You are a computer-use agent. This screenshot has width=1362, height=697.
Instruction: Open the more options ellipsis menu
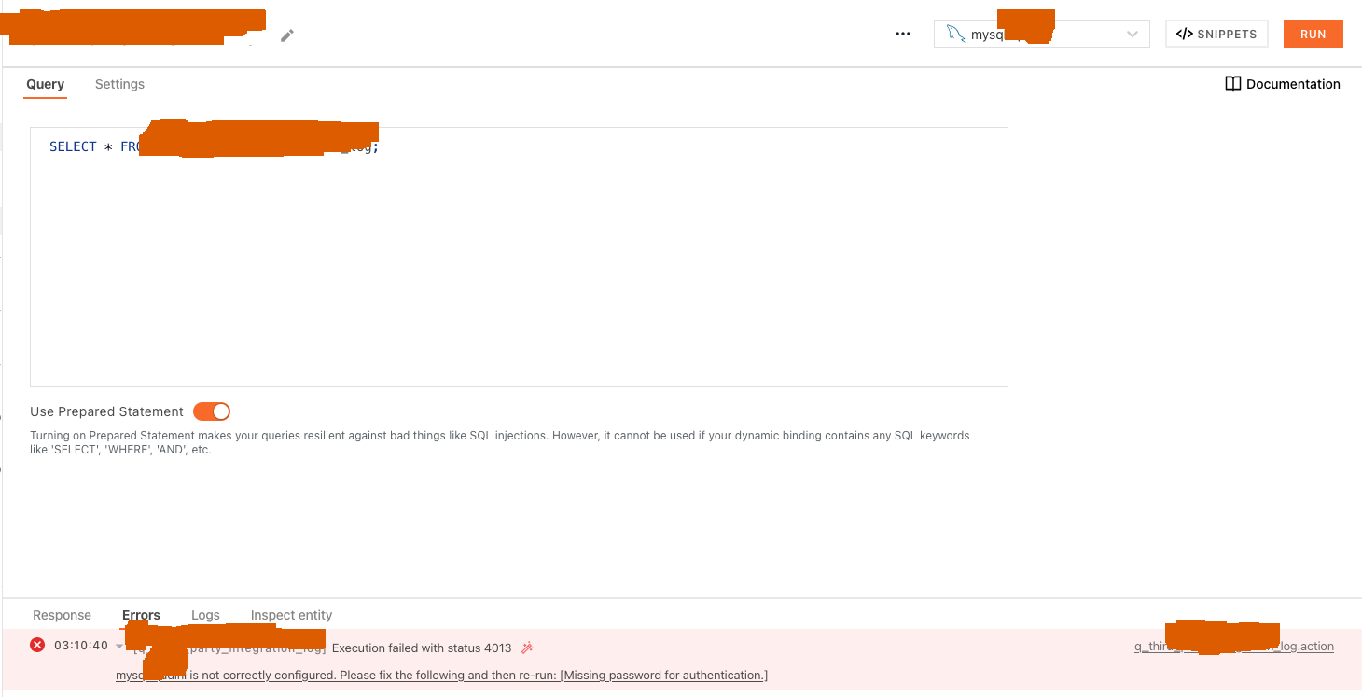(902, 34)
